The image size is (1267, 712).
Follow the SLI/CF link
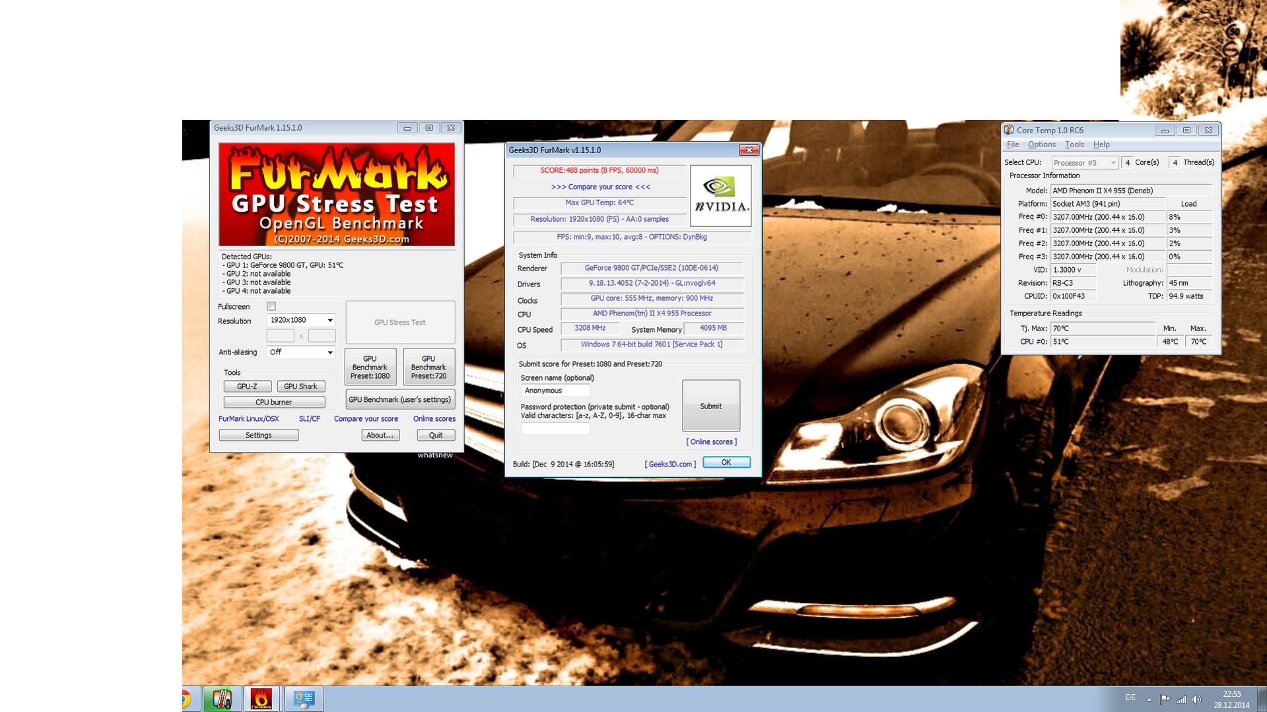310,419
